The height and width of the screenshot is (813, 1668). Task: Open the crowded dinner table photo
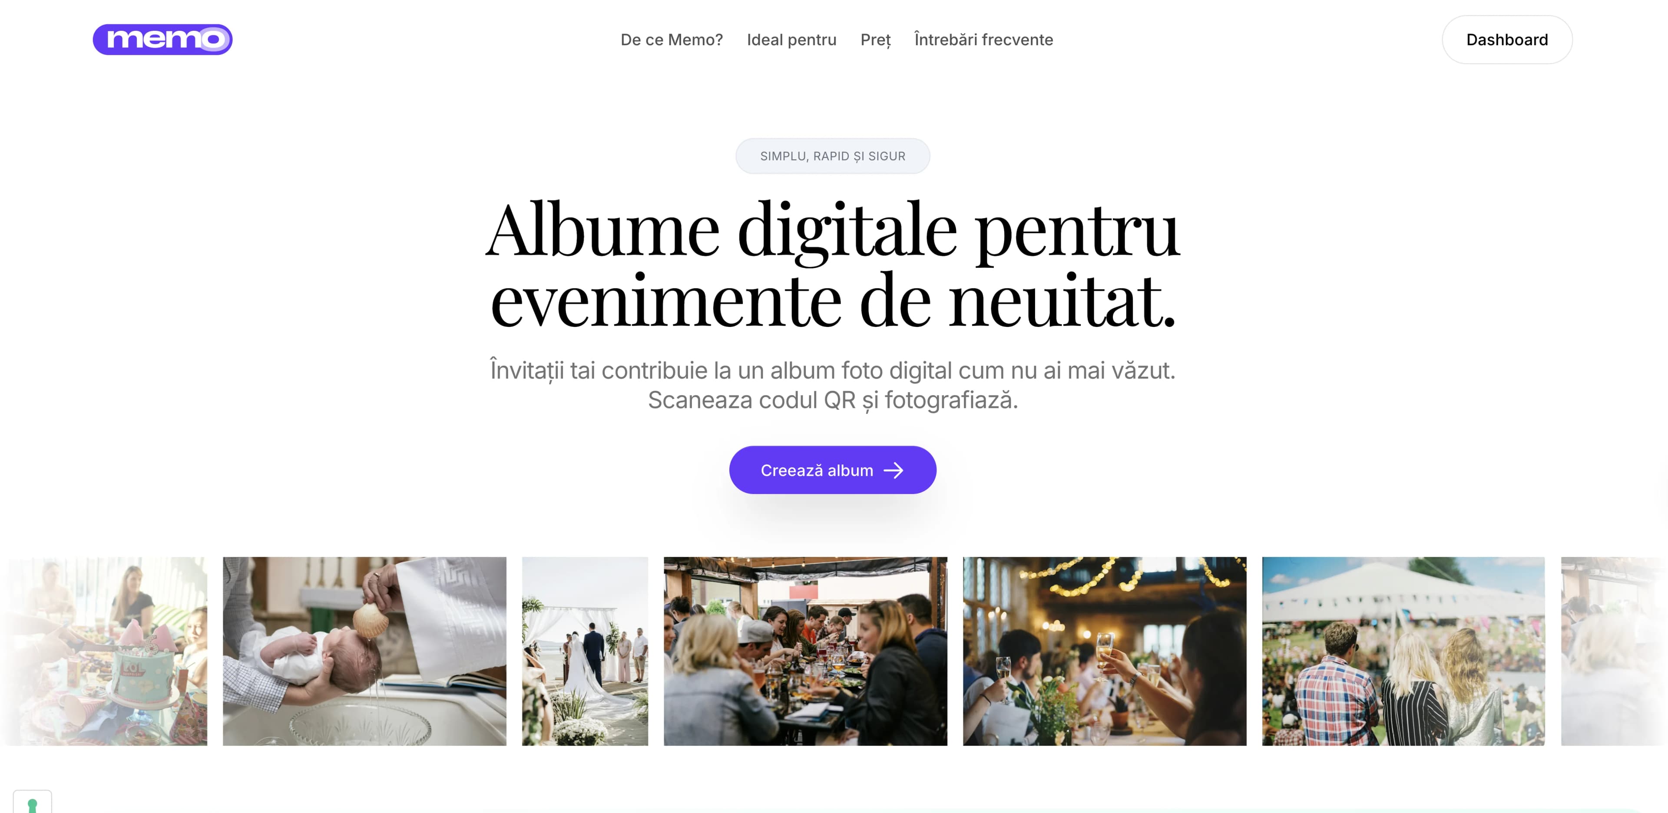click(805, 651)
